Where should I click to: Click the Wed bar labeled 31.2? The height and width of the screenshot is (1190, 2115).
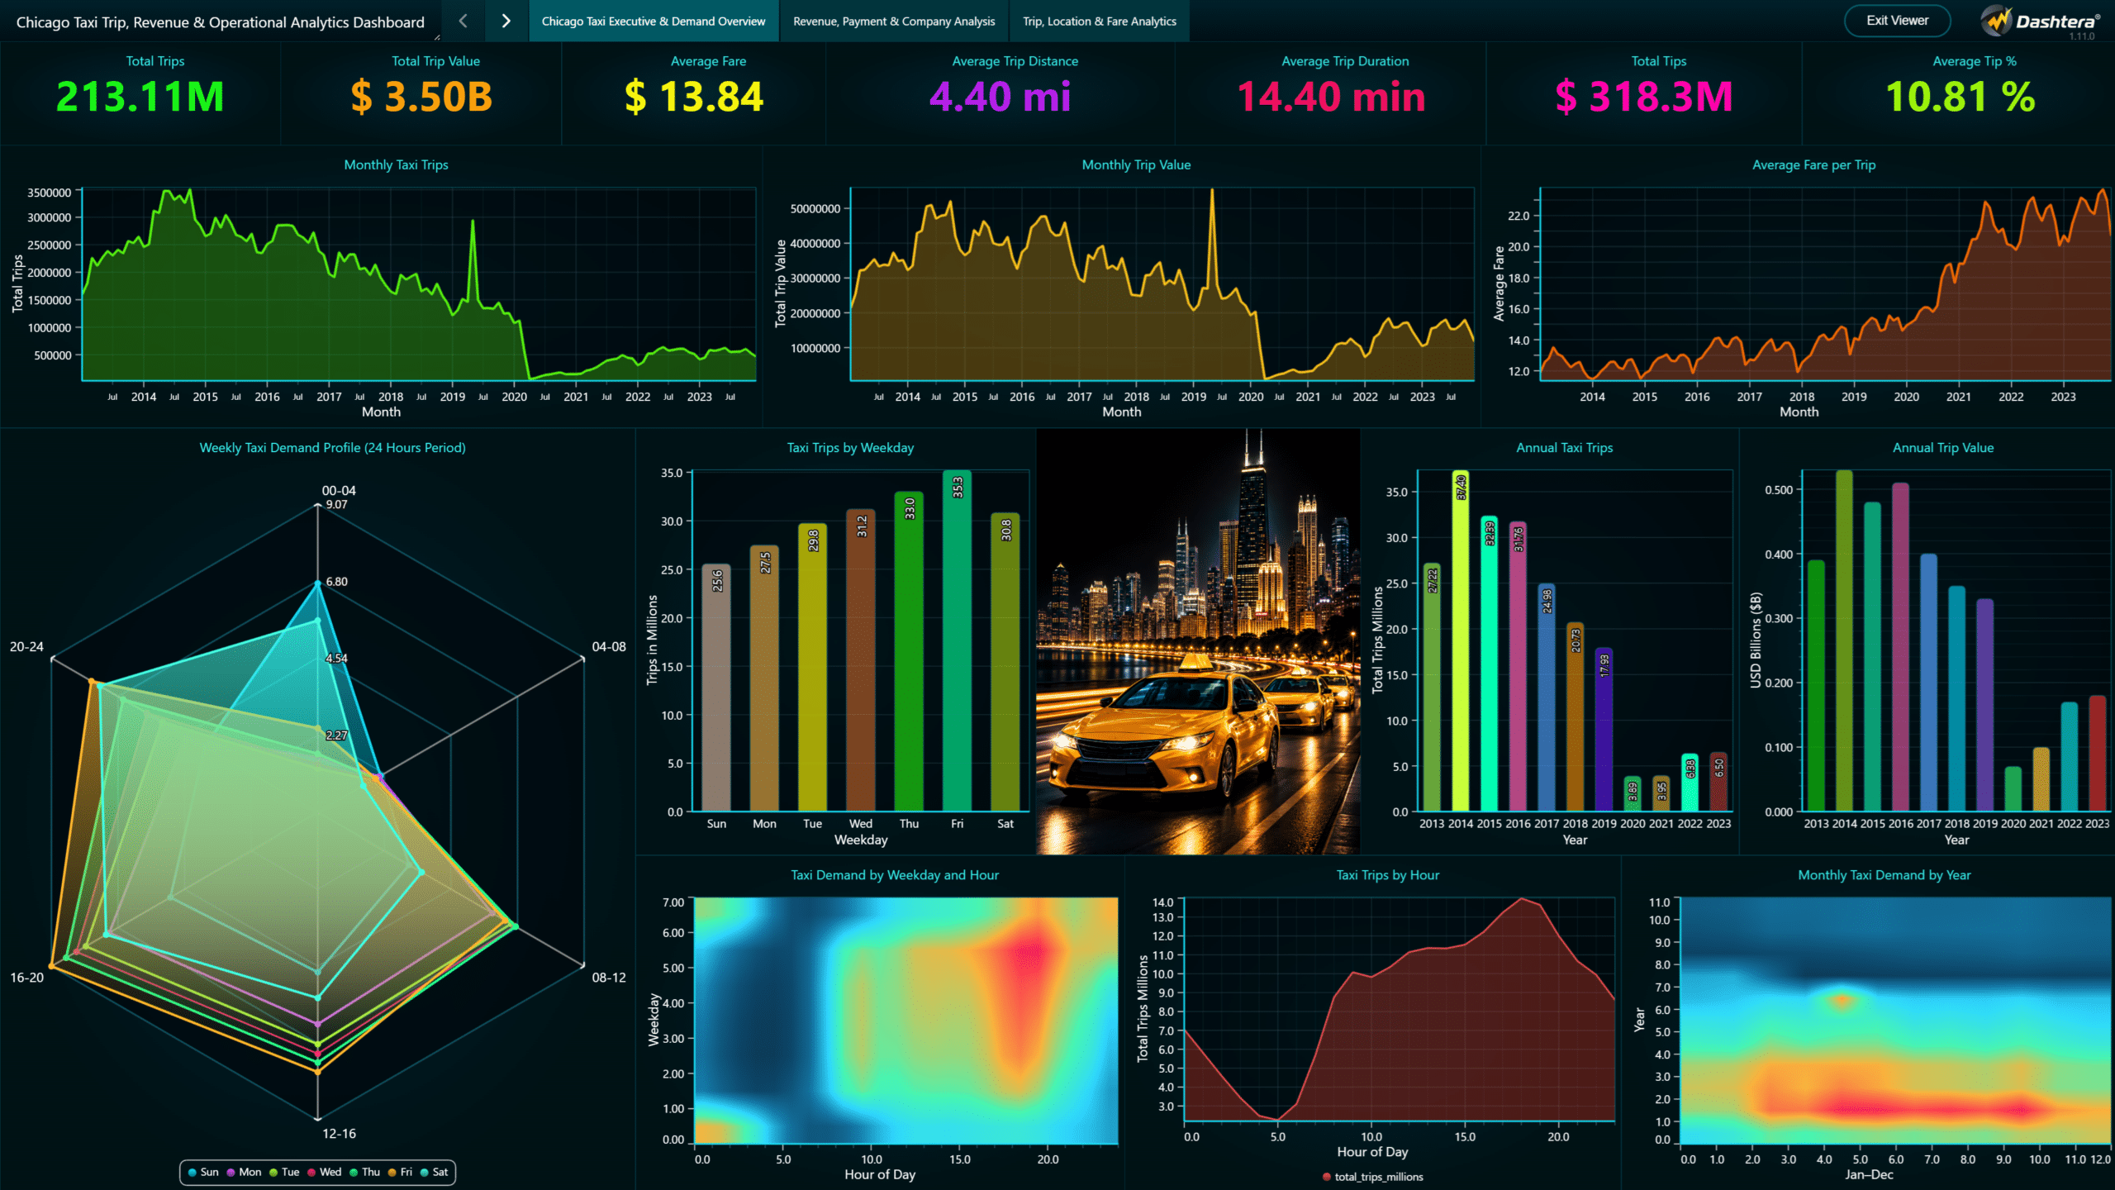(860, 659)
